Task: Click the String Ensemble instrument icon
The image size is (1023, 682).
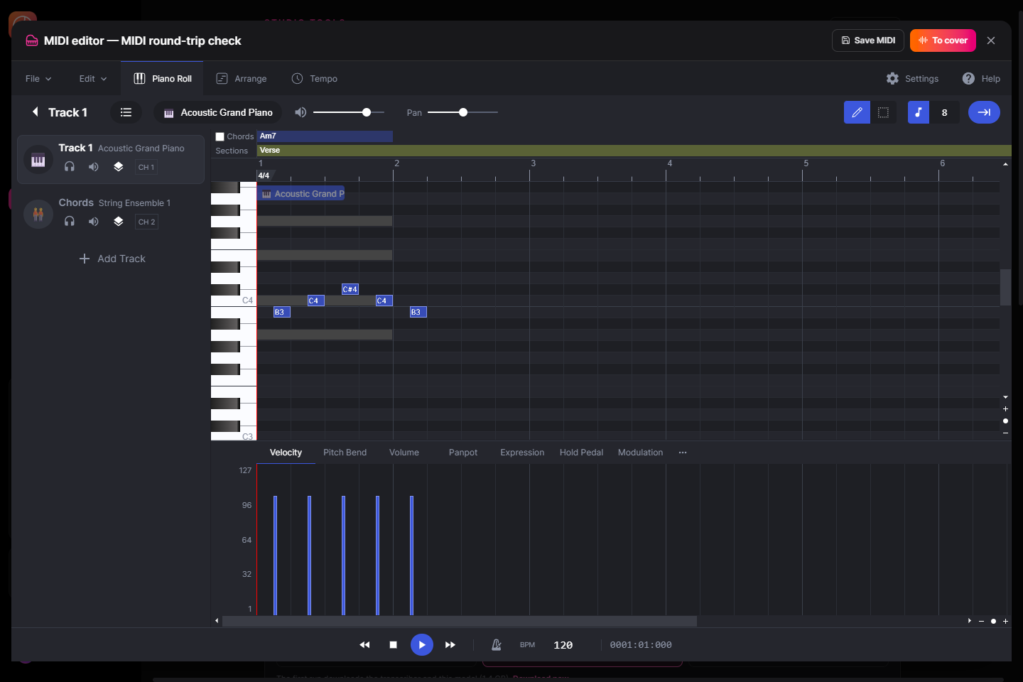Action: coord(38,214)
